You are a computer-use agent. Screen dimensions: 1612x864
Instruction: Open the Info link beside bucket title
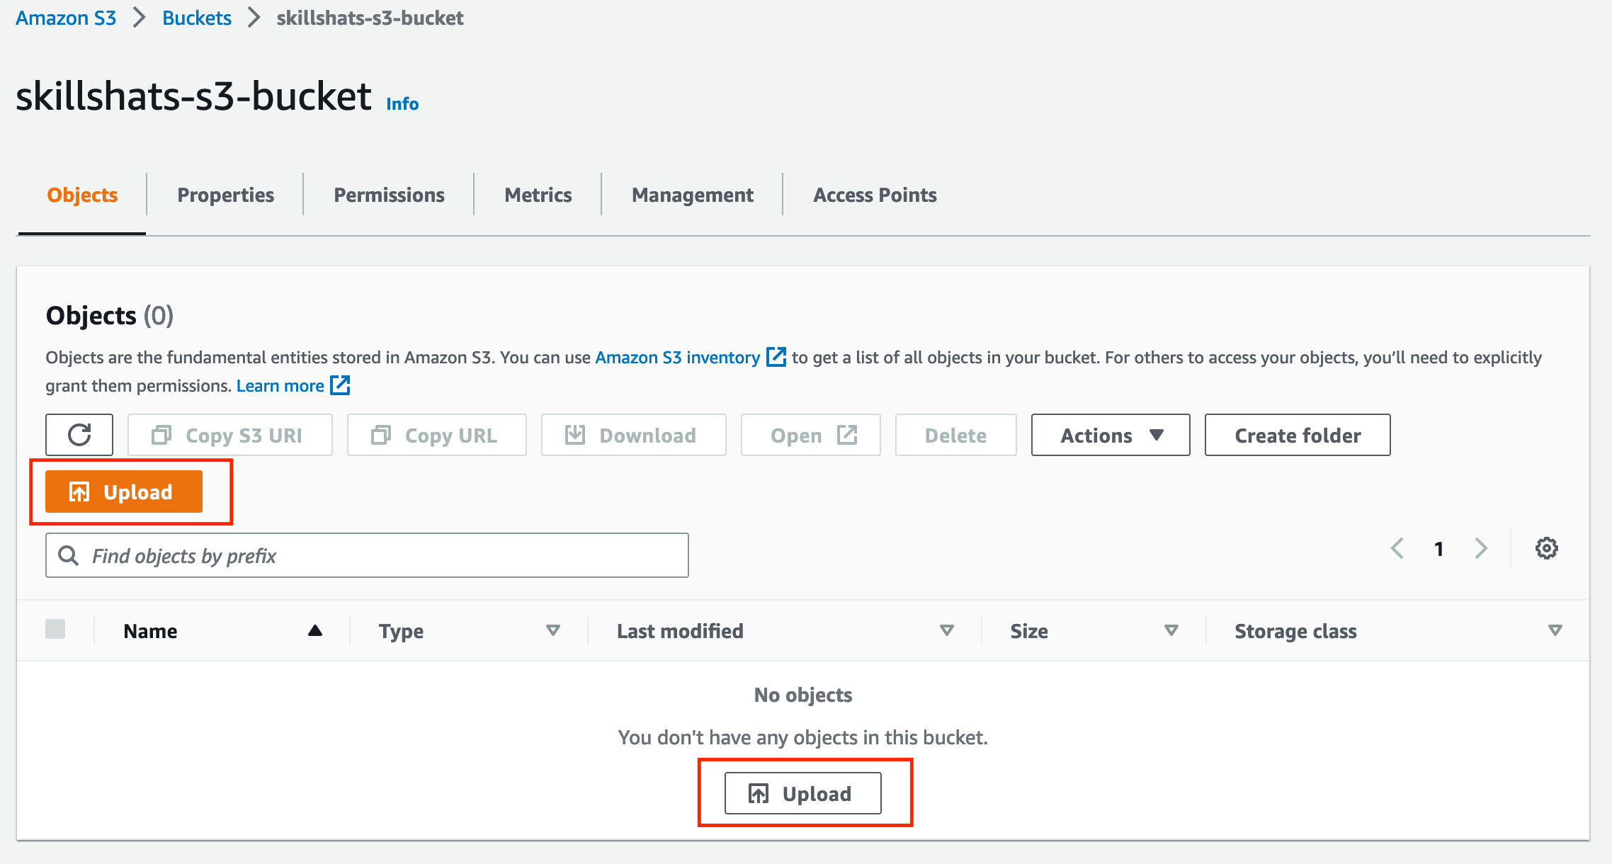402,103
